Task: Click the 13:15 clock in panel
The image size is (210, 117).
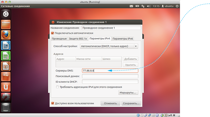Action: point(156,6)
